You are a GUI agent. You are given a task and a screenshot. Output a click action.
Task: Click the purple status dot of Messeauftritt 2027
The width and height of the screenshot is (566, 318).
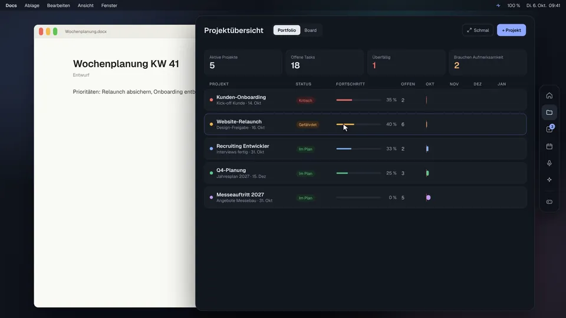(211, 198)
